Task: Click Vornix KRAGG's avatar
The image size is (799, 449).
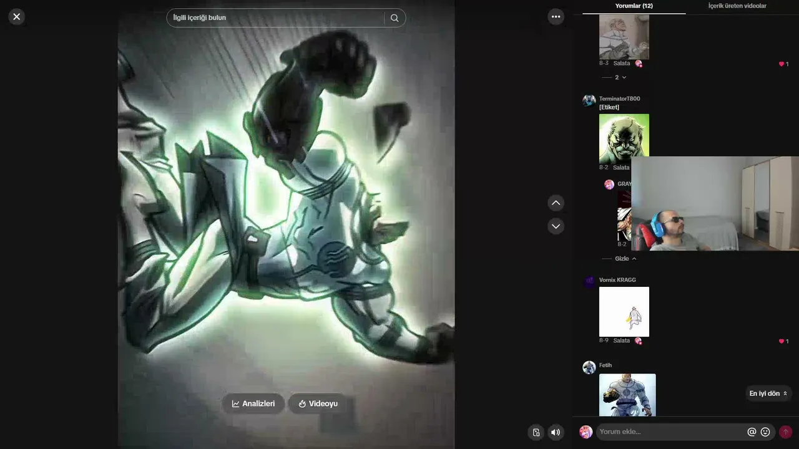Action: pyautogui.click(x=589, y=282)
